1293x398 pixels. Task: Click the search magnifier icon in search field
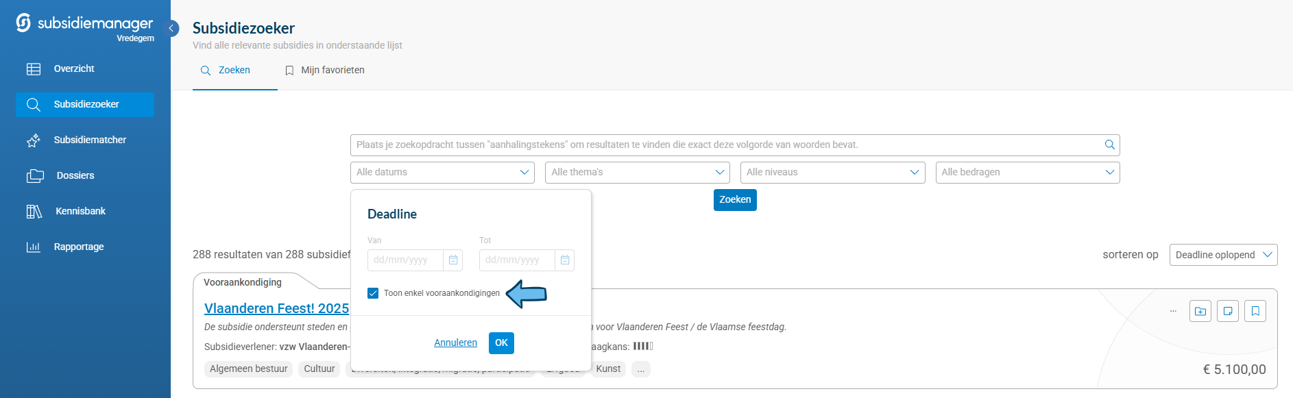point(1109,145)
